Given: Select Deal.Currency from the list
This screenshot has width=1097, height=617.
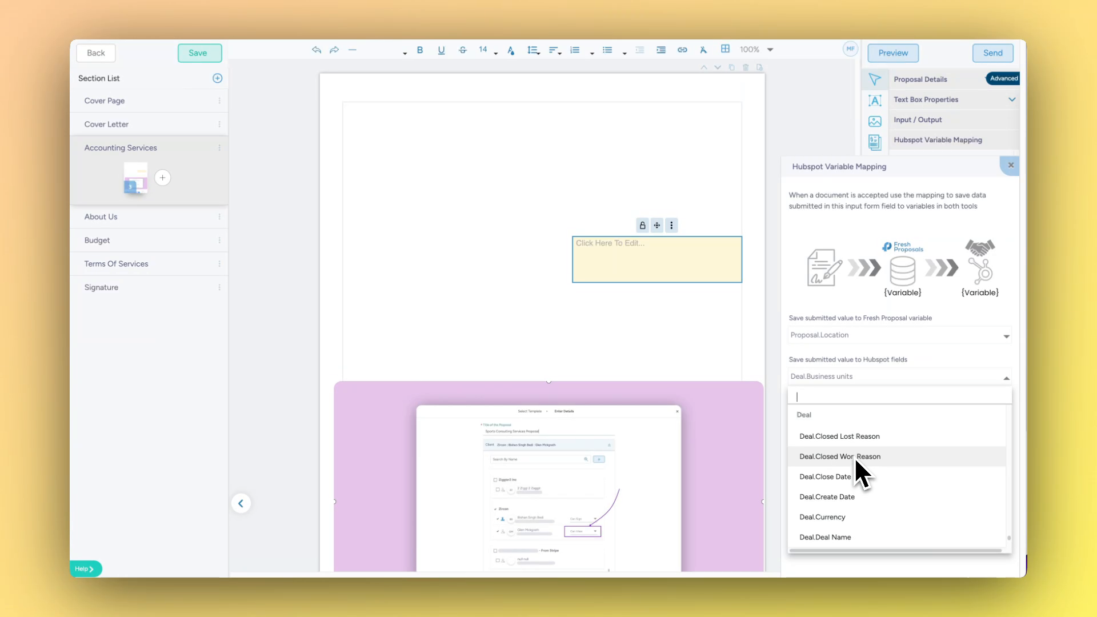Looking at the screenshot, I should coord(822,517).
